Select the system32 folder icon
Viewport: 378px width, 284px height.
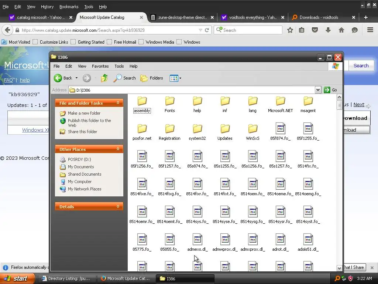197,129
